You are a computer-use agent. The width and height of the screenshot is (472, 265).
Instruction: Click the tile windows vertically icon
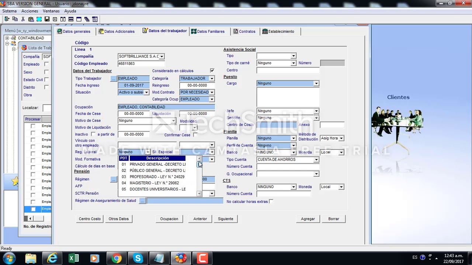tap(63, 19)
